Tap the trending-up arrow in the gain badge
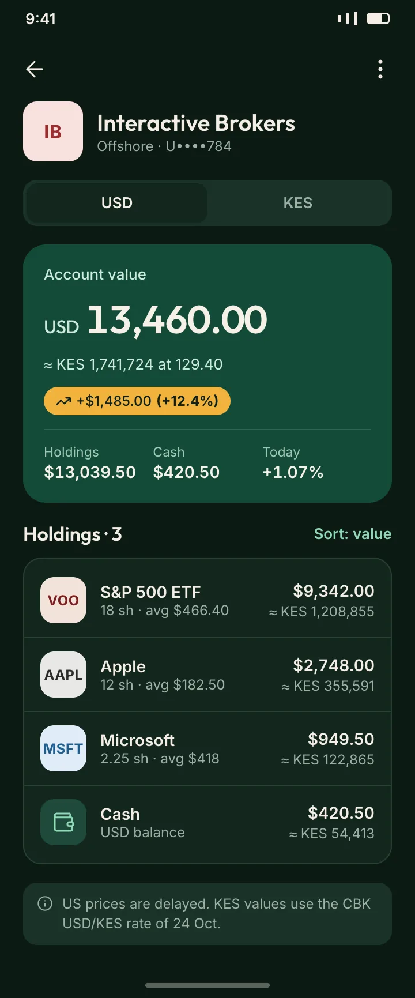 (63, 401)
